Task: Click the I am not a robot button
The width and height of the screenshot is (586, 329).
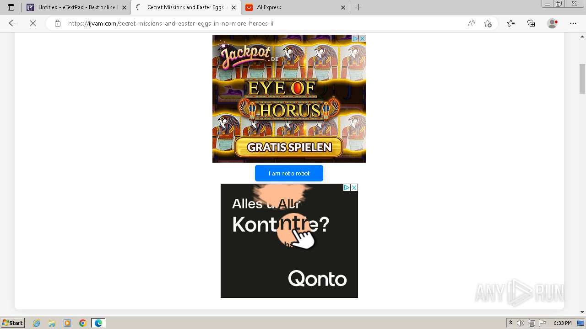Action: click(289, 173)
